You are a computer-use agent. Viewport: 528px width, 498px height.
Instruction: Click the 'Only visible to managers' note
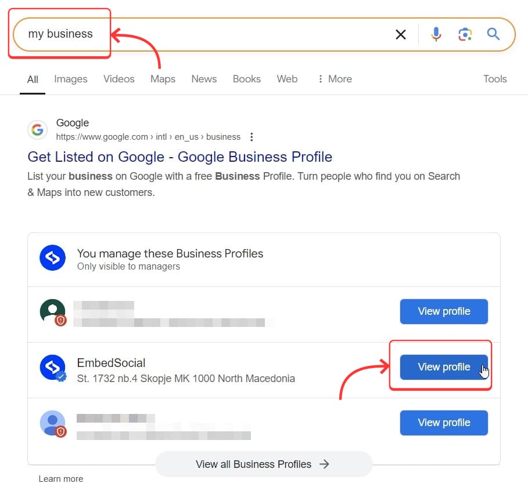coord(128,267)
